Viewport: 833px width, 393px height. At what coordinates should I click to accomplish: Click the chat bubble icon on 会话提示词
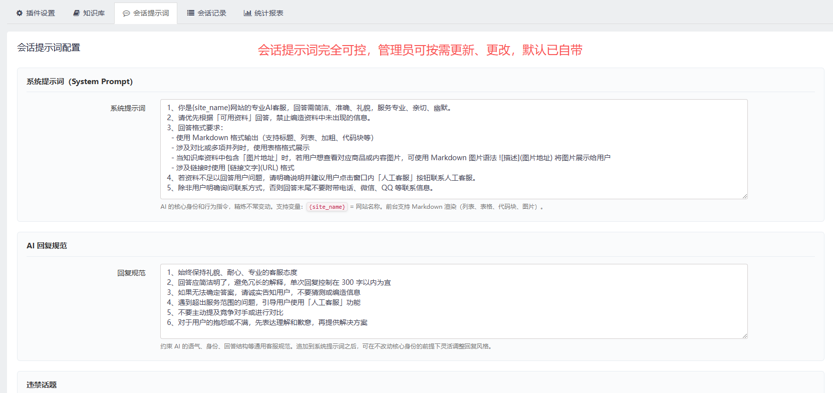click(126, 14)
